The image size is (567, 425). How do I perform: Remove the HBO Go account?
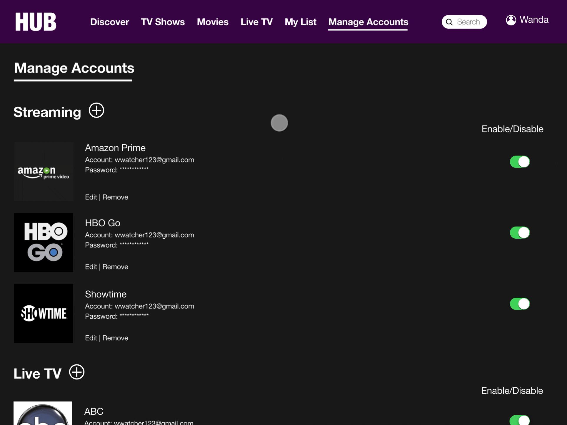pos(115,267)
